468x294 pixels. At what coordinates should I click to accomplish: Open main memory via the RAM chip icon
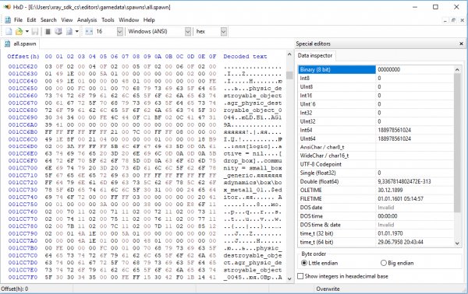click(x=48, y=32)
